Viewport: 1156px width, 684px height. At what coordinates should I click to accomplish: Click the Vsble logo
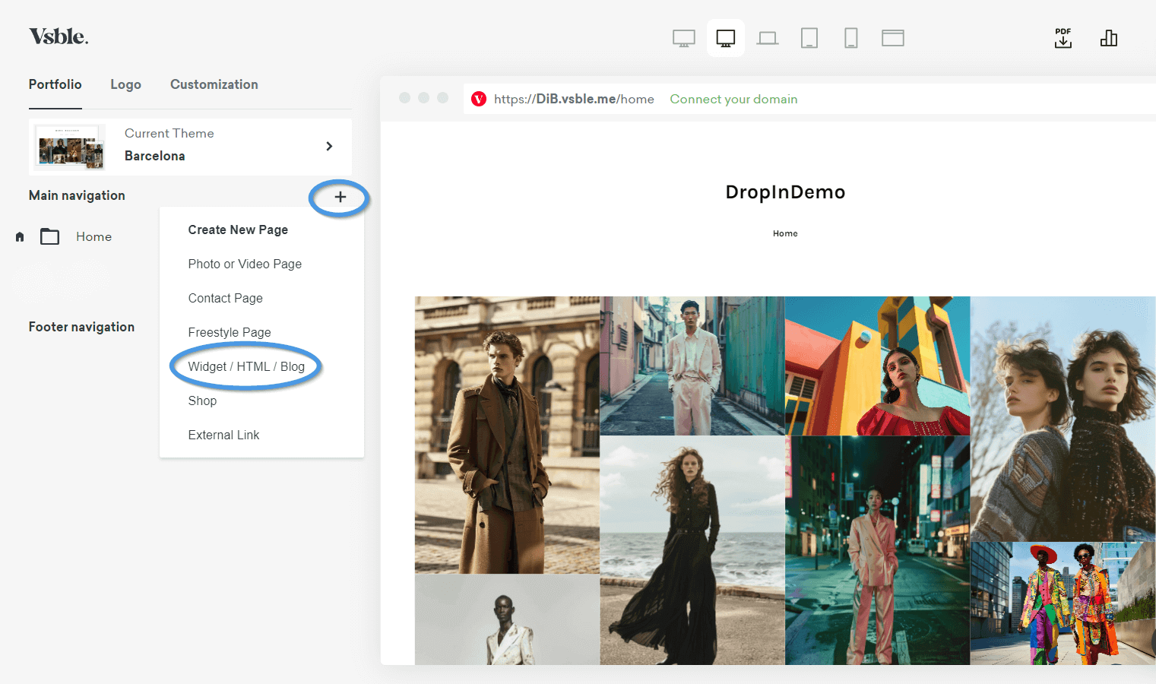click(58, 36)
